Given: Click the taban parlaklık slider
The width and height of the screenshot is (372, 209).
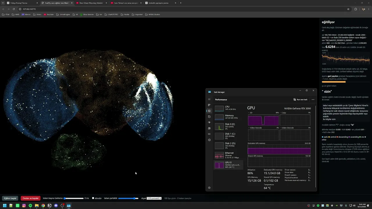Looking at the screenshot, I should coord(128,198).
